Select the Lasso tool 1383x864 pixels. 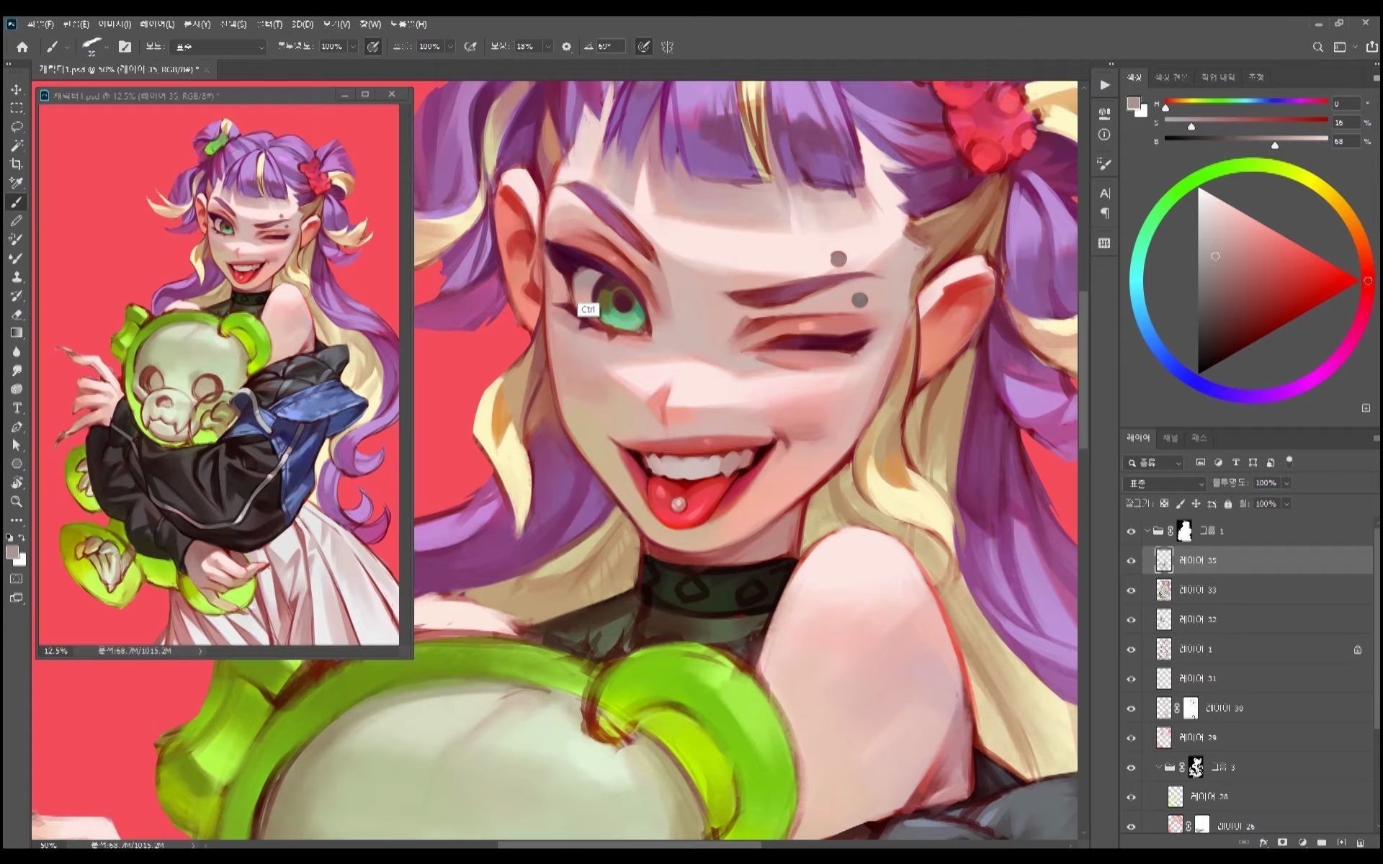point(16,127)
